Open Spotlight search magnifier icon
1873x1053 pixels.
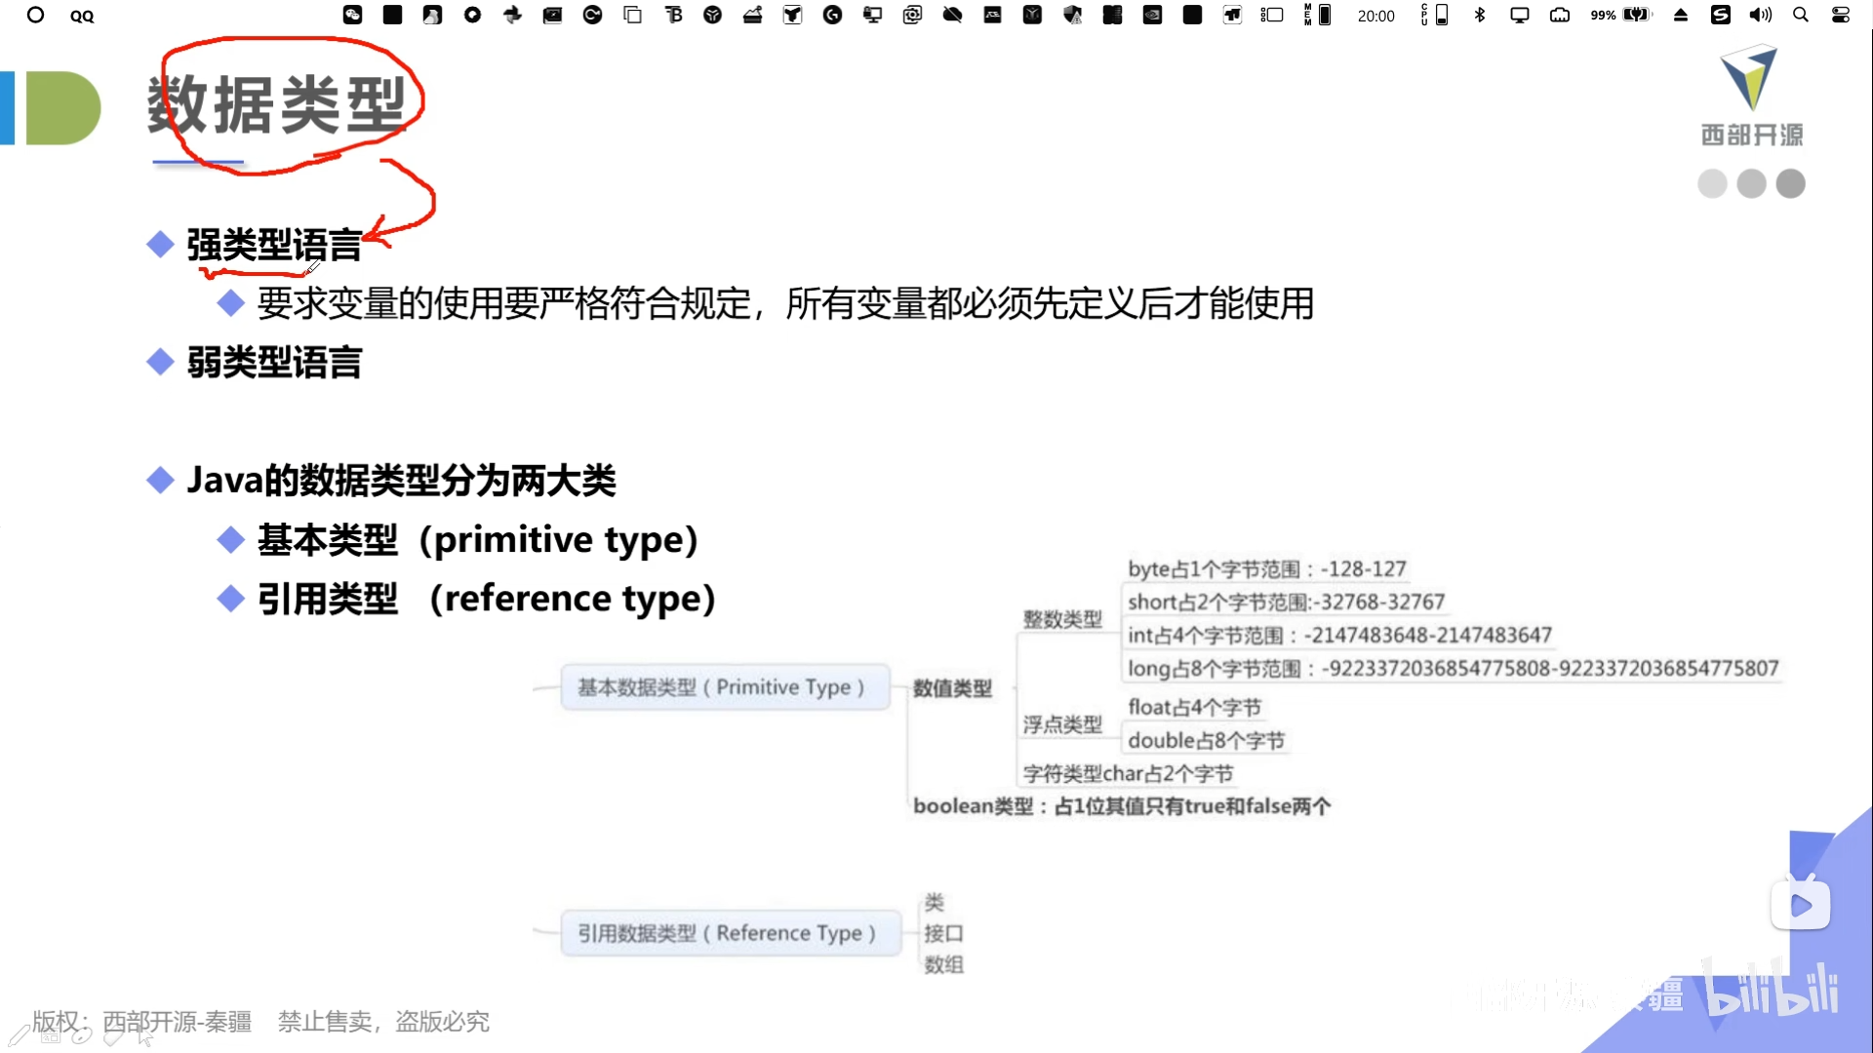tap(1801, 15)
